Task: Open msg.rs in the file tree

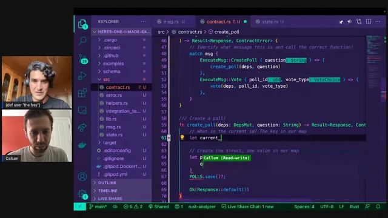Action: tap(121, 127)
